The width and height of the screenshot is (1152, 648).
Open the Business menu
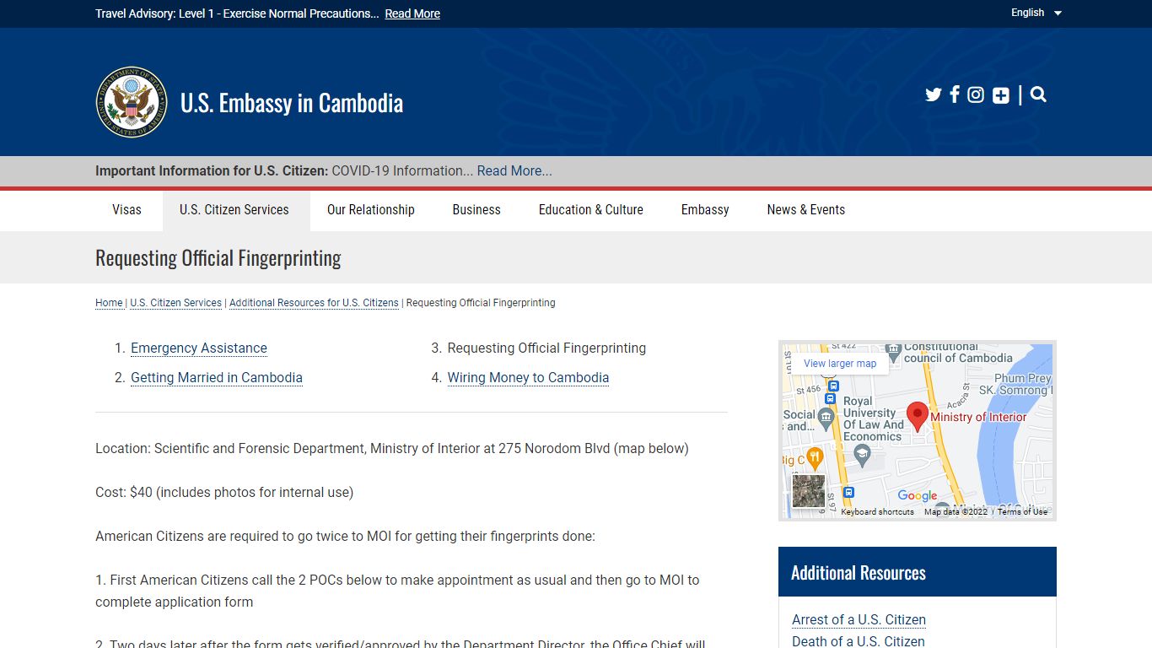(476, 210)
